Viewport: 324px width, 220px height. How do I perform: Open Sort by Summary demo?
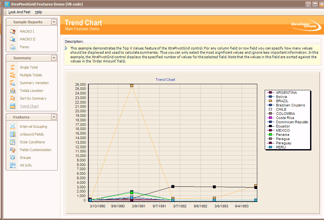(33, 98)
